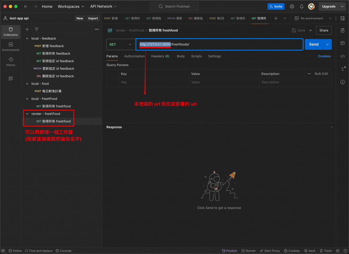Collapse the local - food collection
Image resolution: width=349 pixels, height=254 pixels.
(x=27, y=84)
